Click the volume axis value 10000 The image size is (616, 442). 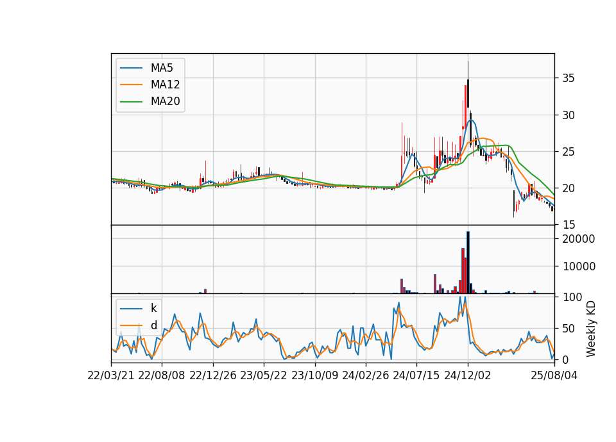[579, 266]
